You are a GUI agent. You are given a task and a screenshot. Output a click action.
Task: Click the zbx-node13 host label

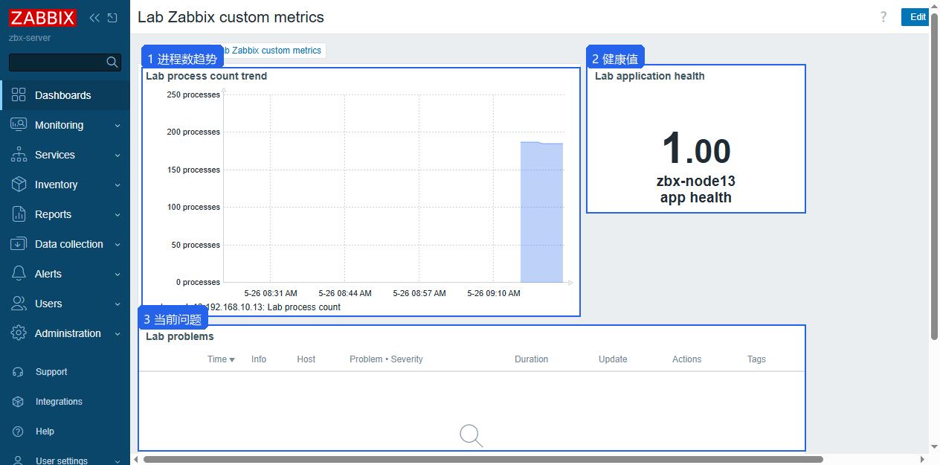[x=696, y=181]
